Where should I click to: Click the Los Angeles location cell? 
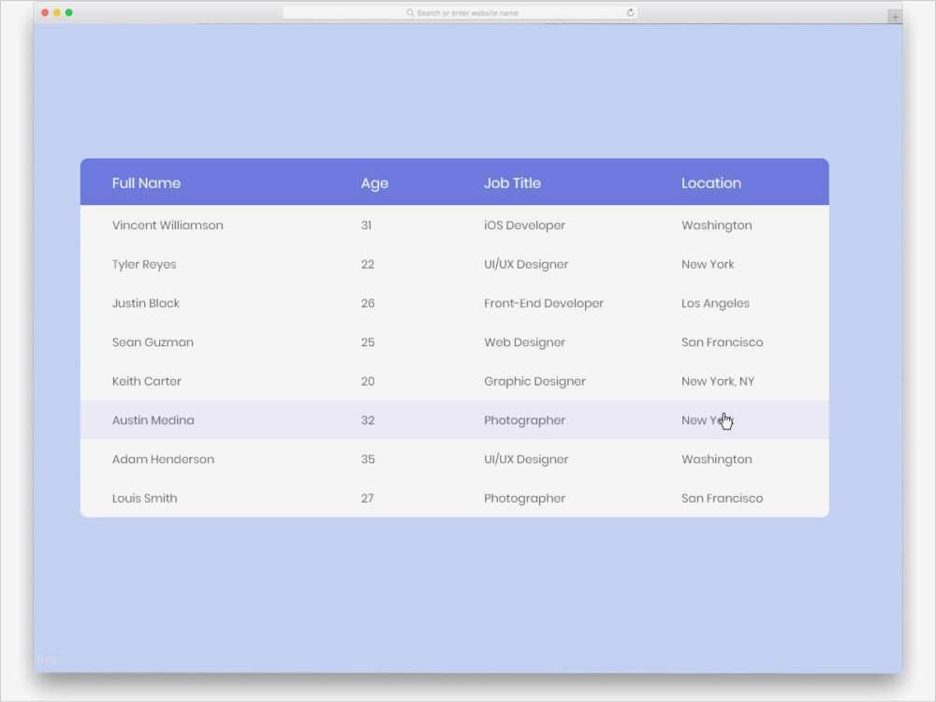[715, 303]
